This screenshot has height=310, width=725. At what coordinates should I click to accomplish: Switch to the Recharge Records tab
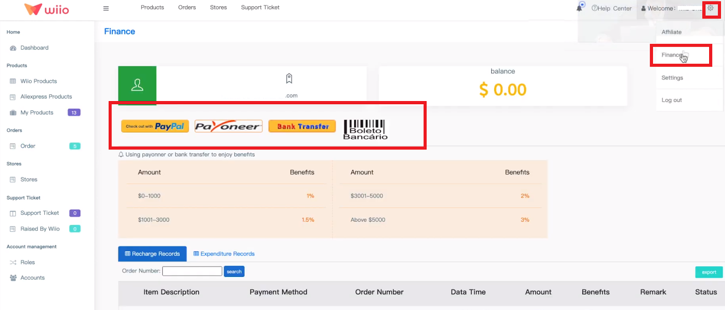point(152,254)
